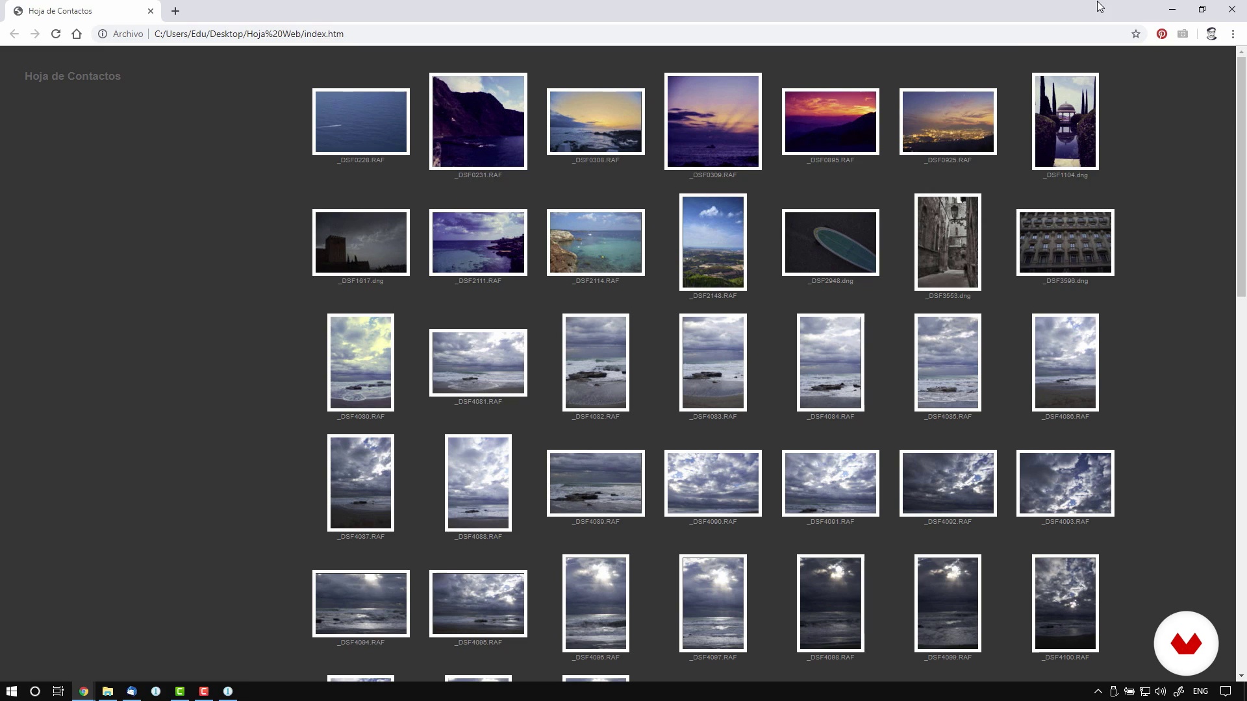Open thumbnail _DSF4084.RAF
Screen dimensions: 1247x701
[831, 362]
